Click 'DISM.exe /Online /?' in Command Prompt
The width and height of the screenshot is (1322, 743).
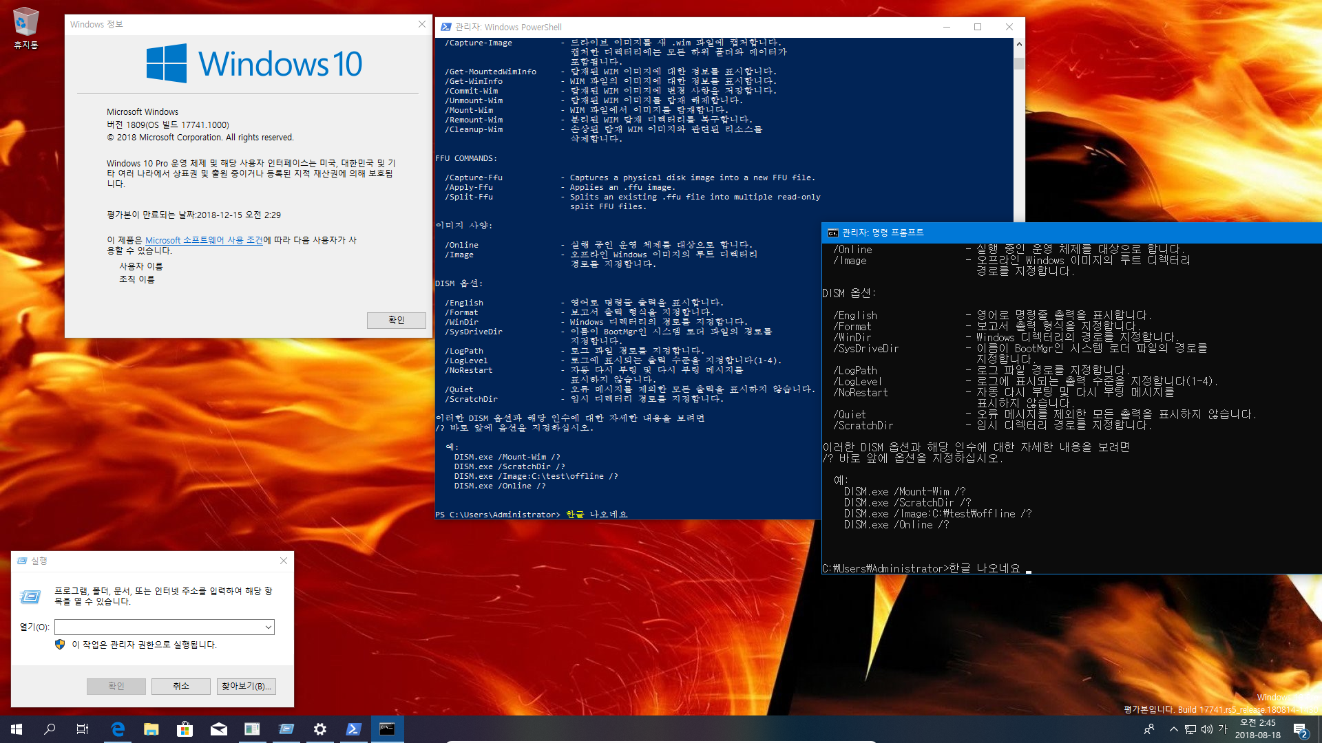[x=896, y=524]
